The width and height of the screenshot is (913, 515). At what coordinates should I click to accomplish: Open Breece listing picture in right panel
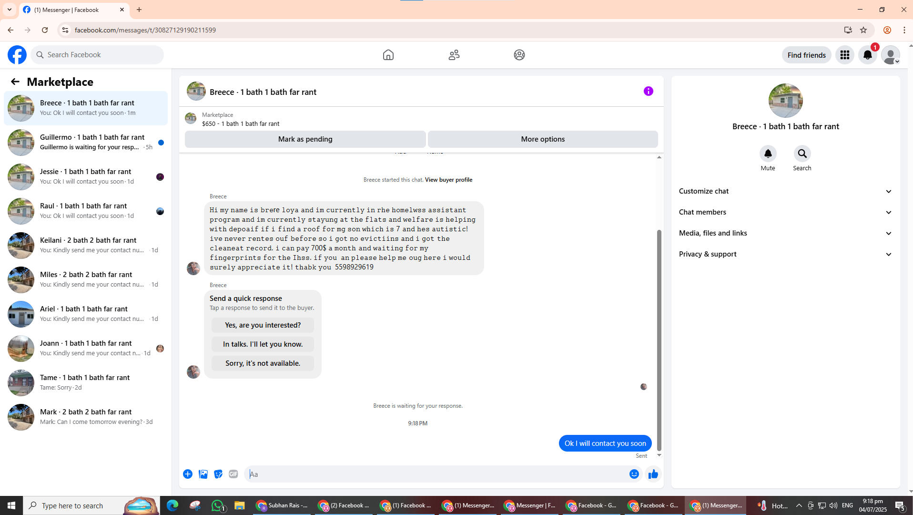pyautogui.click(x=785, y=101)
